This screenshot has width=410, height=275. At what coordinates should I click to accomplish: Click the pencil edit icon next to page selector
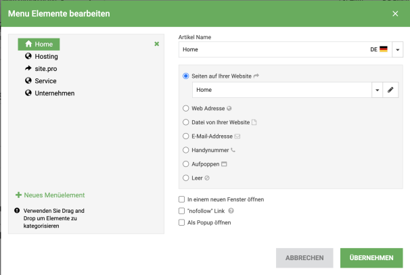tap(390, 89)
